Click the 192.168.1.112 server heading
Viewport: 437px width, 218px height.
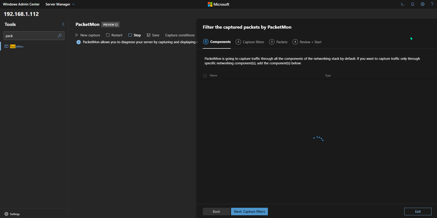point(21,14)
